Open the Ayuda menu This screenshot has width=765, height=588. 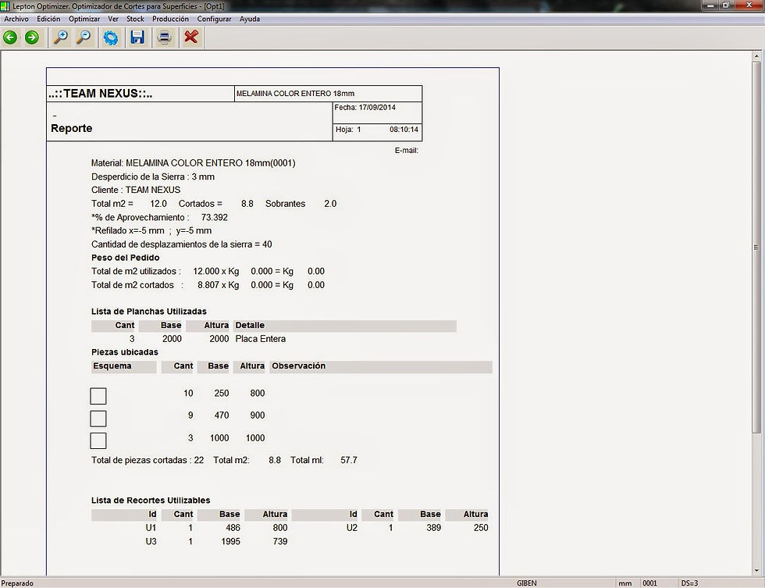(249, 19)
